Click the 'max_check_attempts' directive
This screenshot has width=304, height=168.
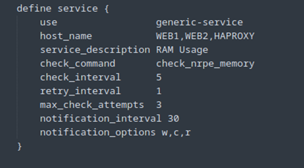pos(92,105)
